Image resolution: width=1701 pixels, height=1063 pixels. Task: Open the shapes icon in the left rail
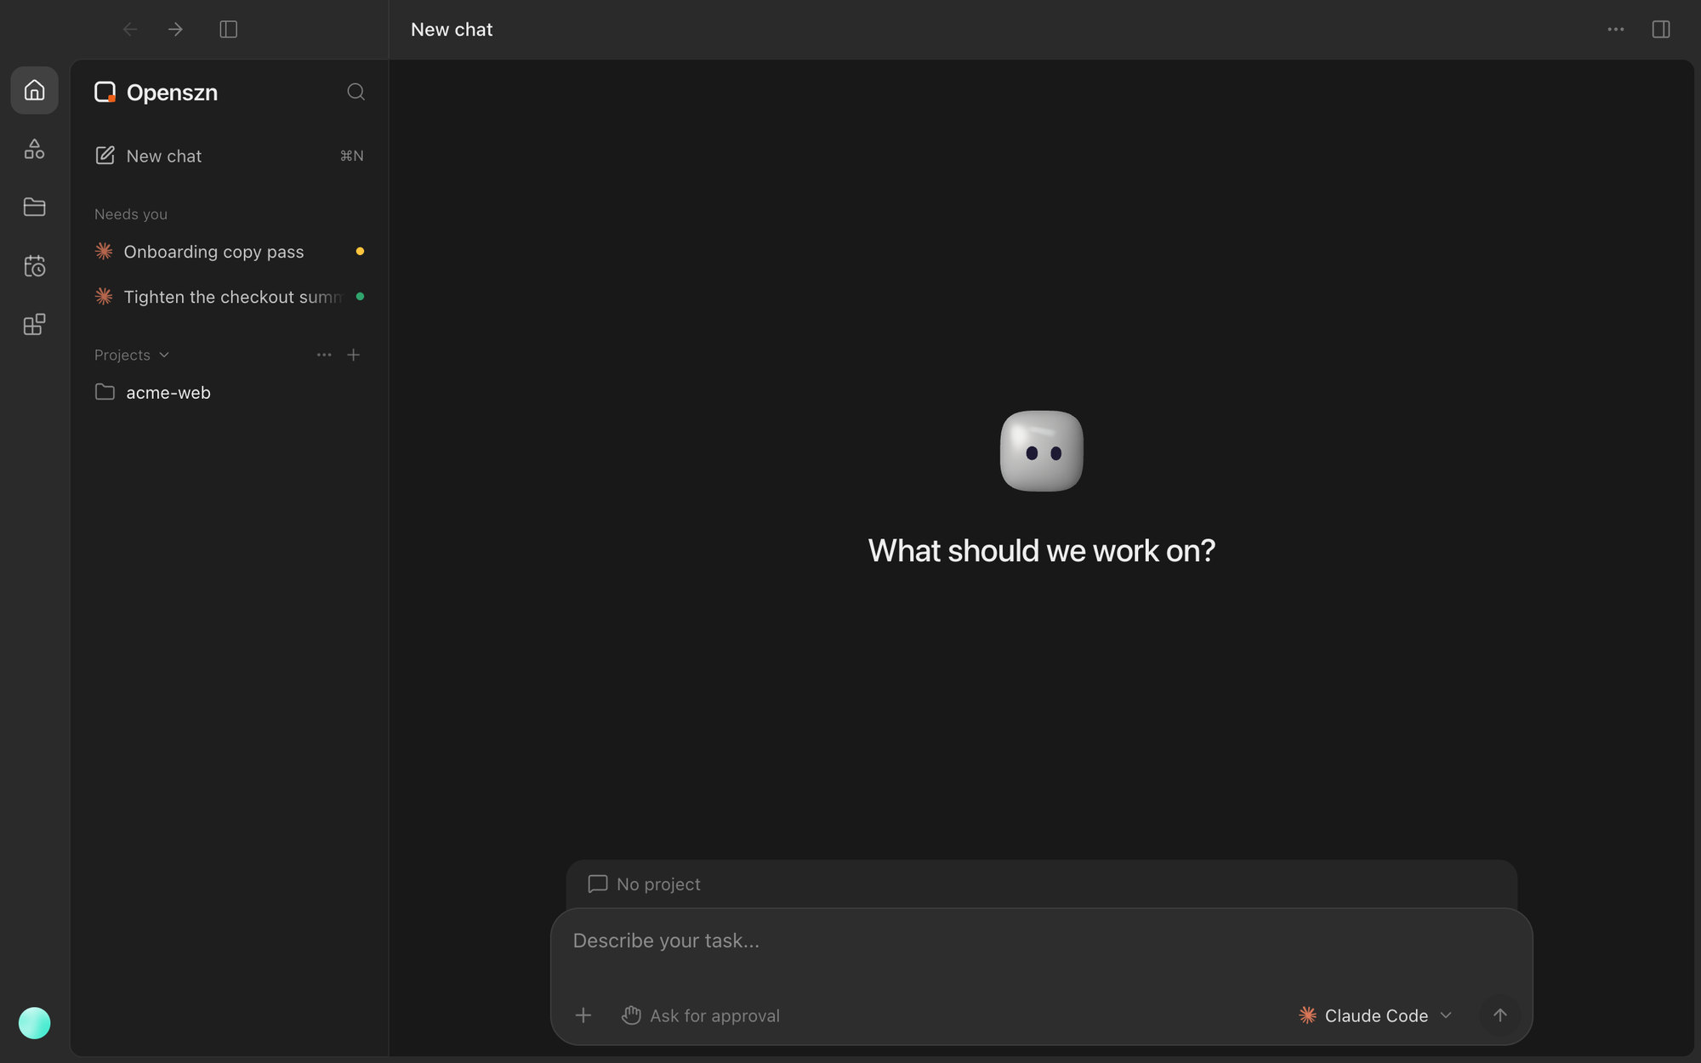(x=34, y=149)
